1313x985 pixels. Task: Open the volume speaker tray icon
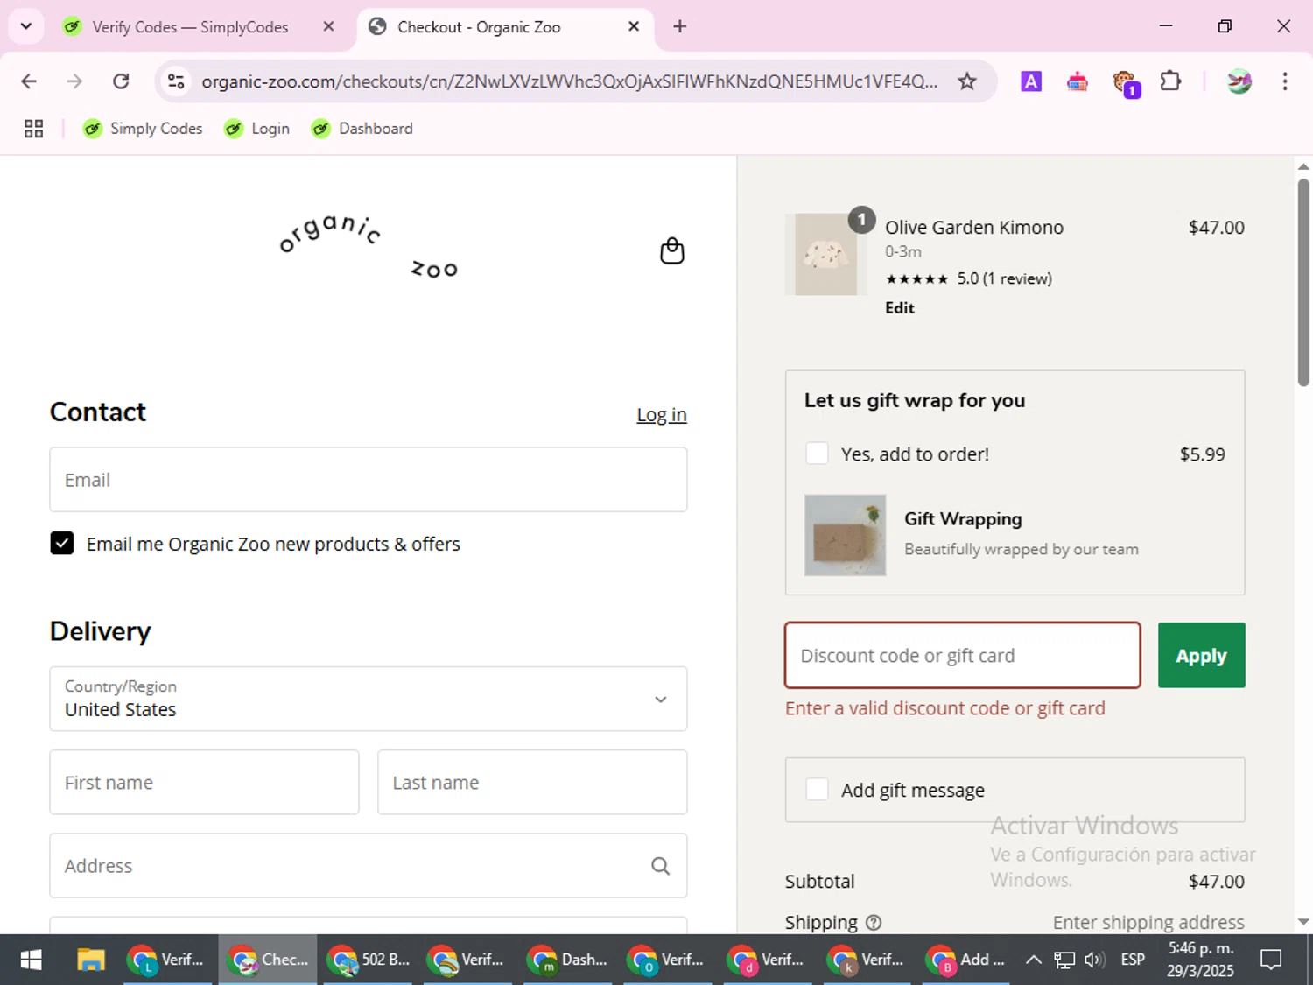(1094, 960)
